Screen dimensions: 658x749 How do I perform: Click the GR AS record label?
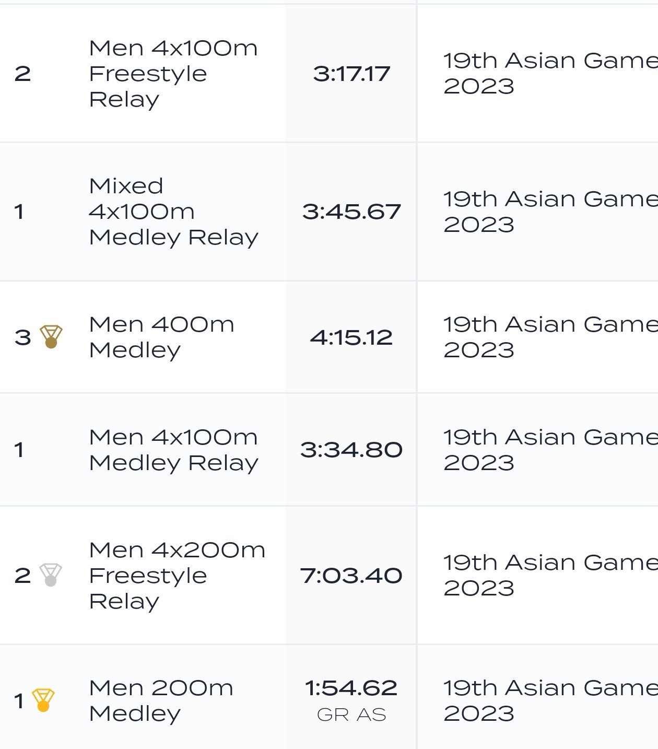(351, 715)
